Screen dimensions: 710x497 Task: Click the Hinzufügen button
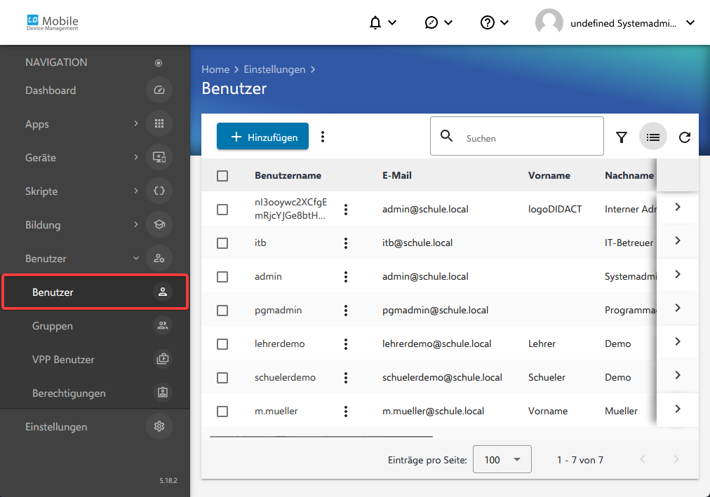[x=262, y=136]
